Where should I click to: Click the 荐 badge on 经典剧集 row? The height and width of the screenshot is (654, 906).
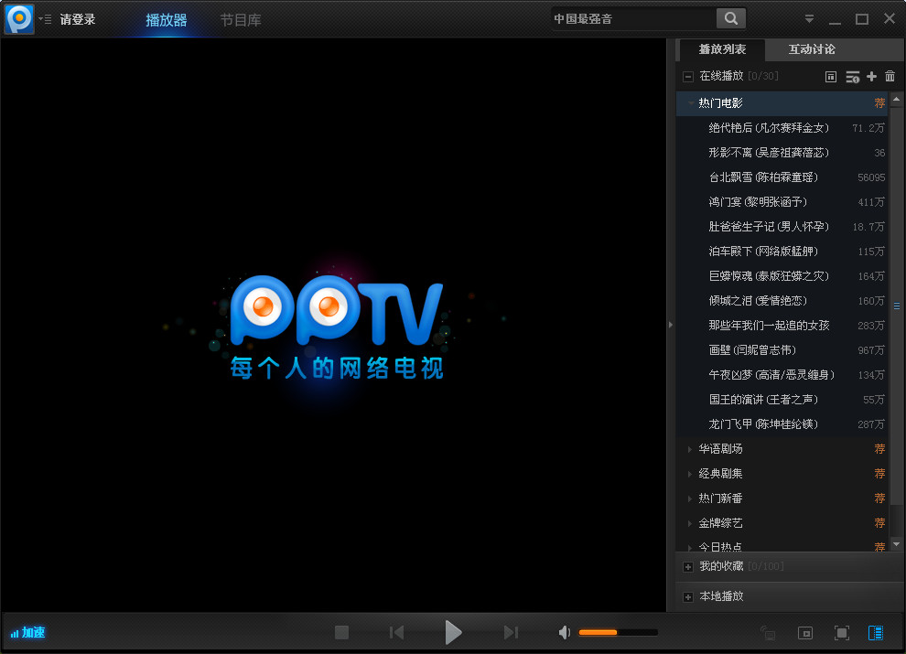[x=879, y=474]
